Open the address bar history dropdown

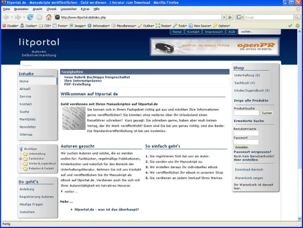coord(224,17)
